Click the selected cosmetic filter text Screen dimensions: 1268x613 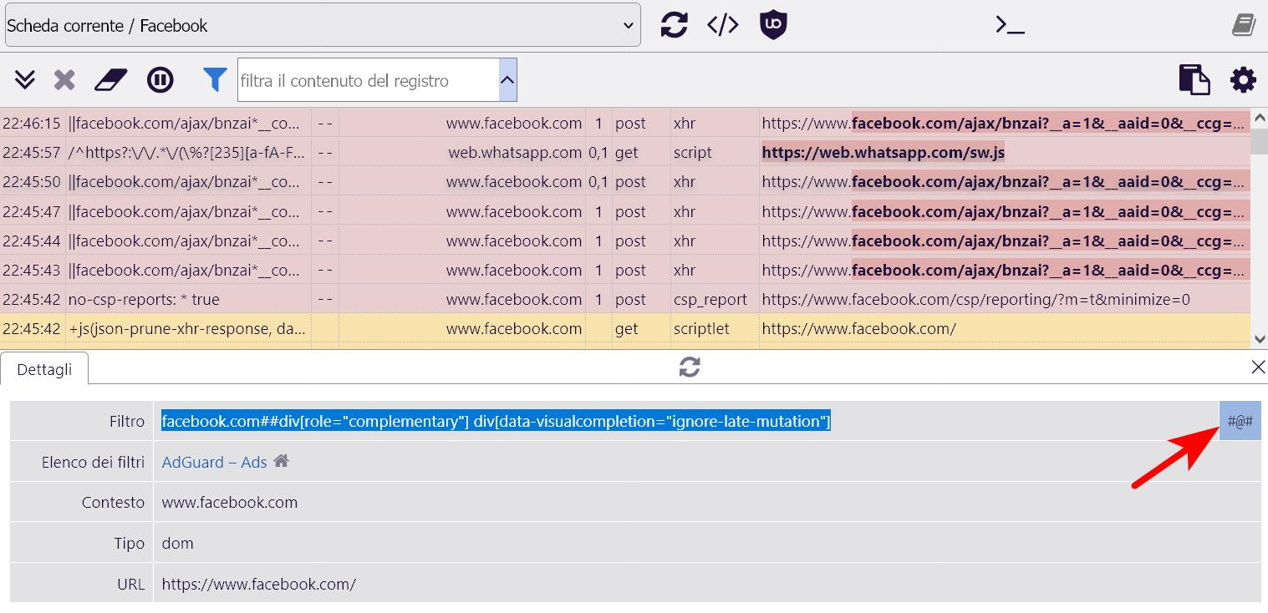[496, 421]
